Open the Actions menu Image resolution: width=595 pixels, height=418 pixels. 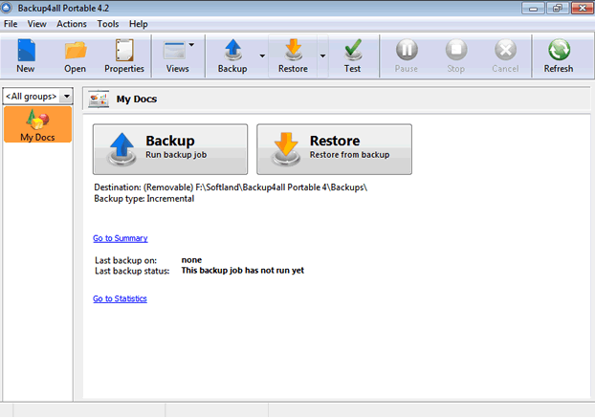coord(72,24)
